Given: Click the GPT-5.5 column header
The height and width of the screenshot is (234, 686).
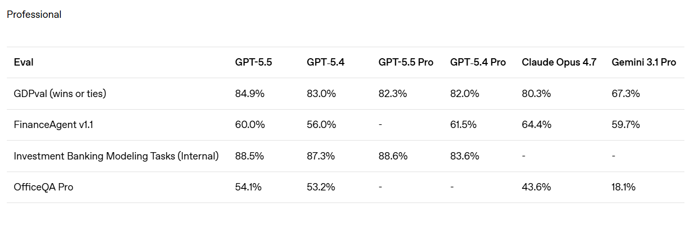Looking at the screenshot, I should pyautogui.click(x=253, y=62).
